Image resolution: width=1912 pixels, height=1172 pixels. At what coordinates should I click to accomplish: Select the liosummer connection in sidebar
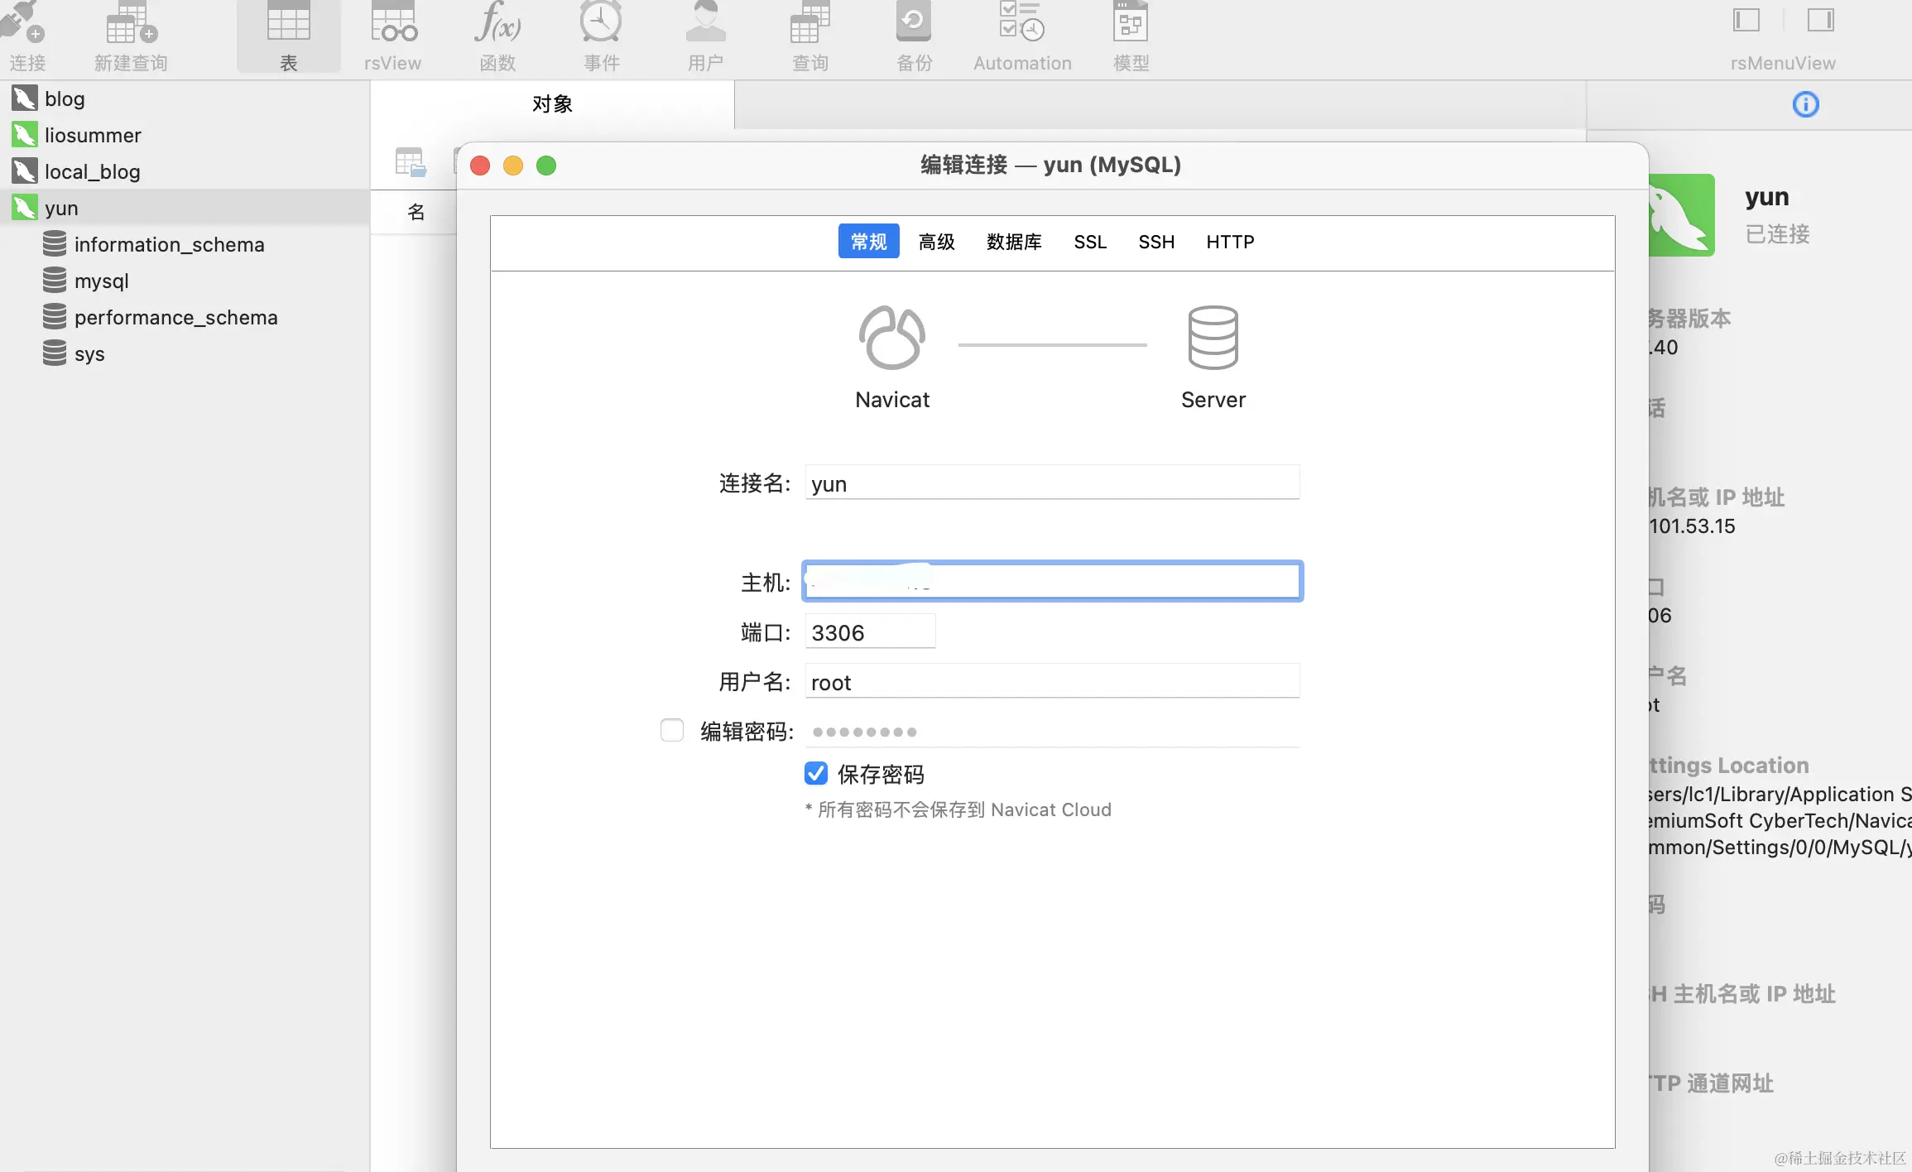[x=93, y=135]
